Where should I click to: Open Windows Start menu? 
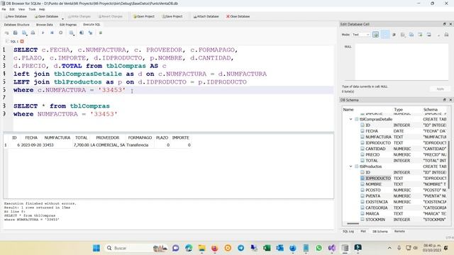(96, 248)
